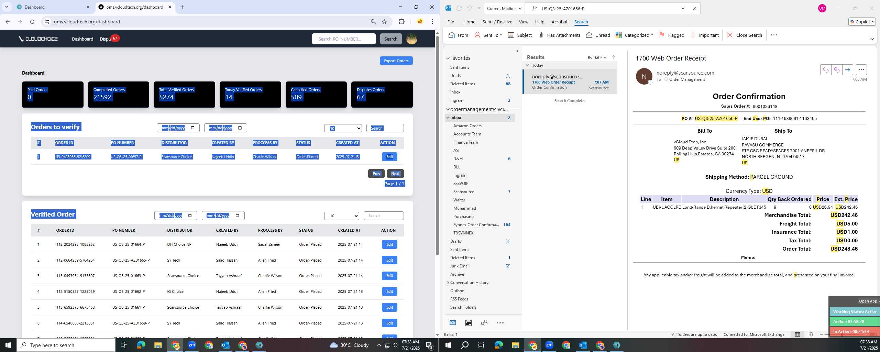
Task: Collapse the Outlook folder pane
Action: pos(517,51)
